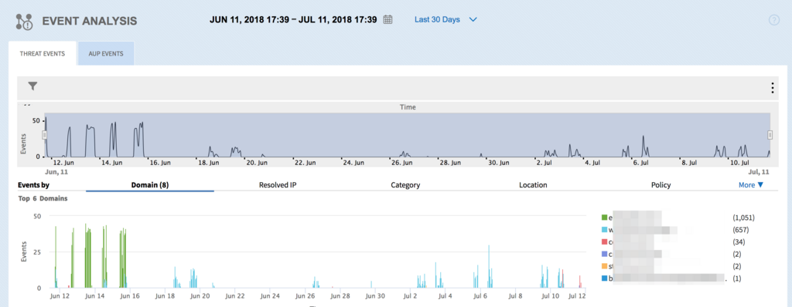Screen dimensions: 792x307
Task: Click the Event Analysis logo icon
Action: click(x=24, y=21)
